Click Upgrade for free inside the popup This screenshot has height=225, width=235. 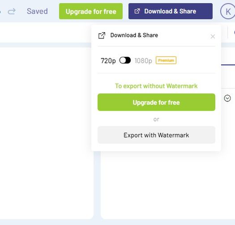click(156, 102)
